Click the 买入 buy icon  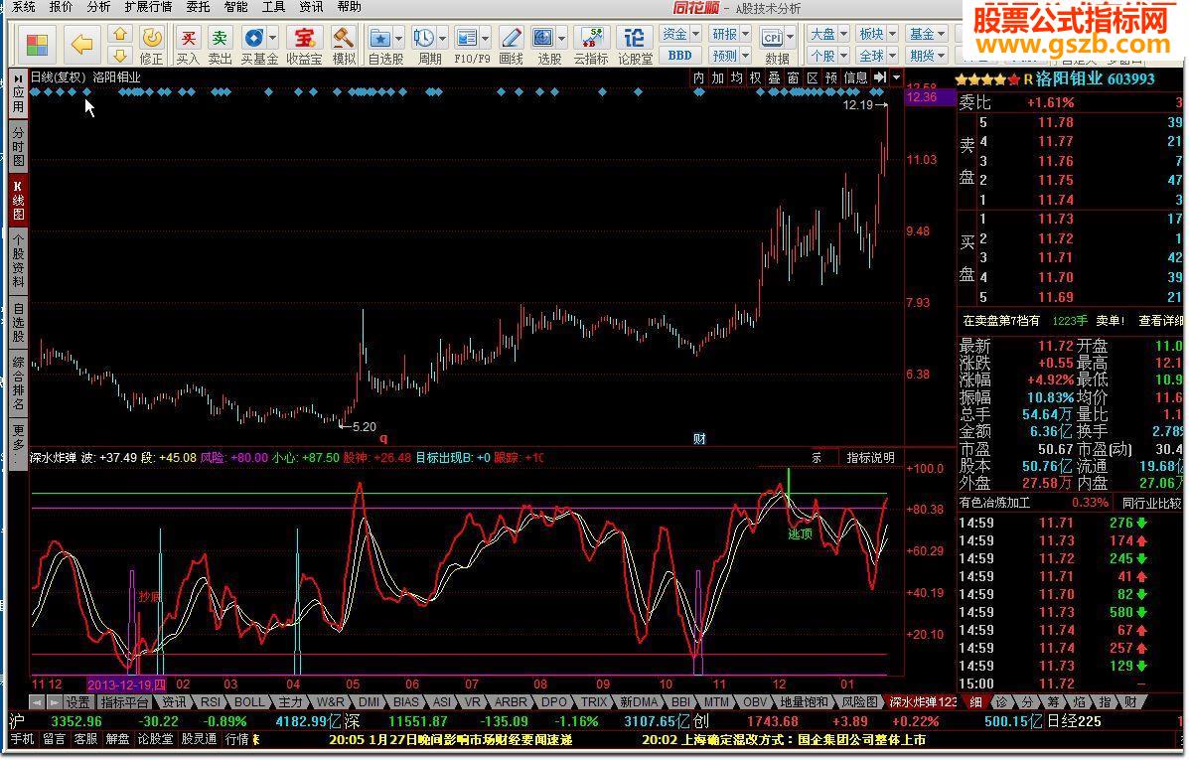(x=188, y=46)
